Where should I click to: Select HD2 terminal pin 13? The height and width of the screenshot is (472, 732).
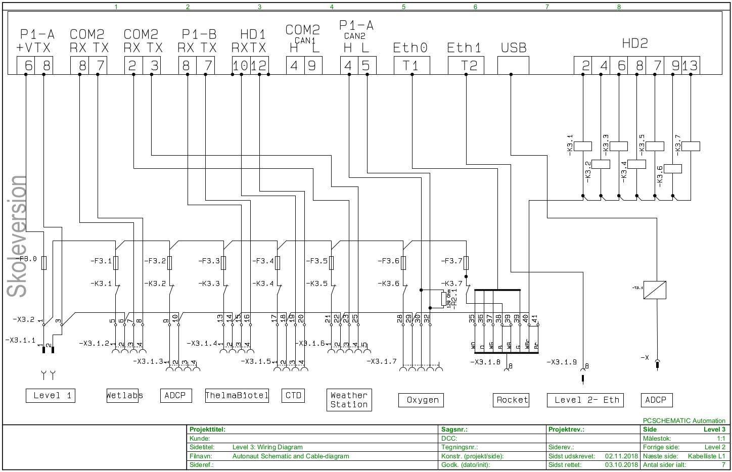[x=690, y=66]
